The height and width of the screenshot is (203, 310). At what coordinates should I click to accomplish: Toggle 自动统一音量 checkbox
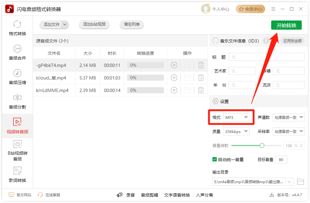point(215,159)
